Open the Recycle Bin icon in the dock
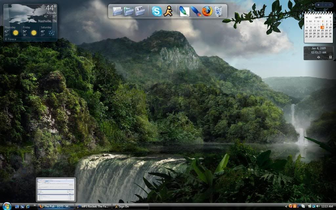Screen dimensions: 336x210 (218, 11)
